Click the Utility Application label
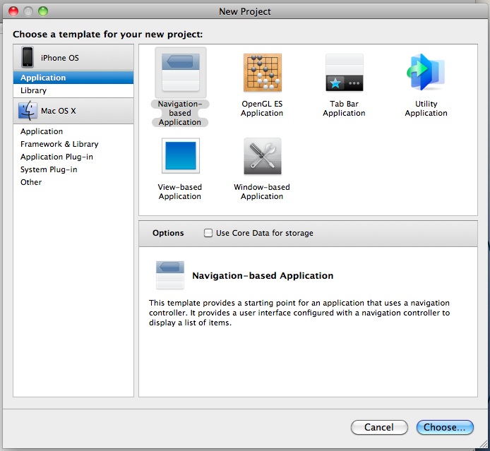The width and height of the screenshot is (490, 451). coord(426,109)
